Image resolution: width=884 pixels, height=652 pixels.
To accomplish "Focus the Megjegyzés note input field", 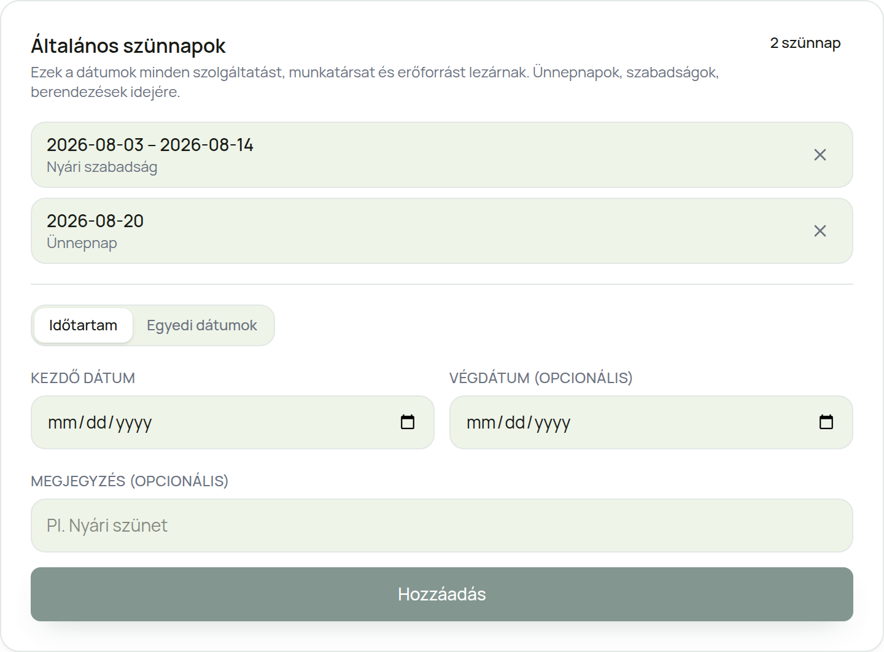I will tap(442, 526).
